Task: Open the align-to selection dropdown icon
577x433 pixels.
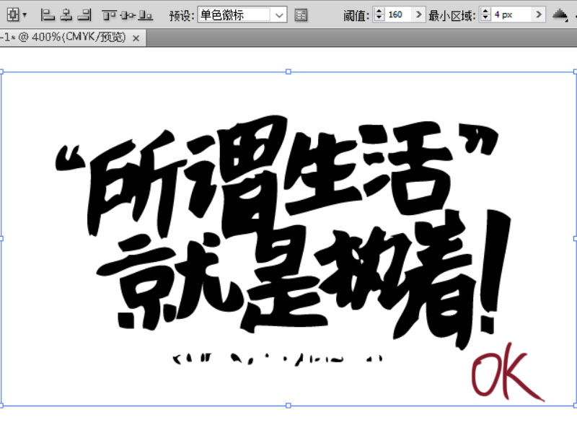Action: tap(17, 15)
